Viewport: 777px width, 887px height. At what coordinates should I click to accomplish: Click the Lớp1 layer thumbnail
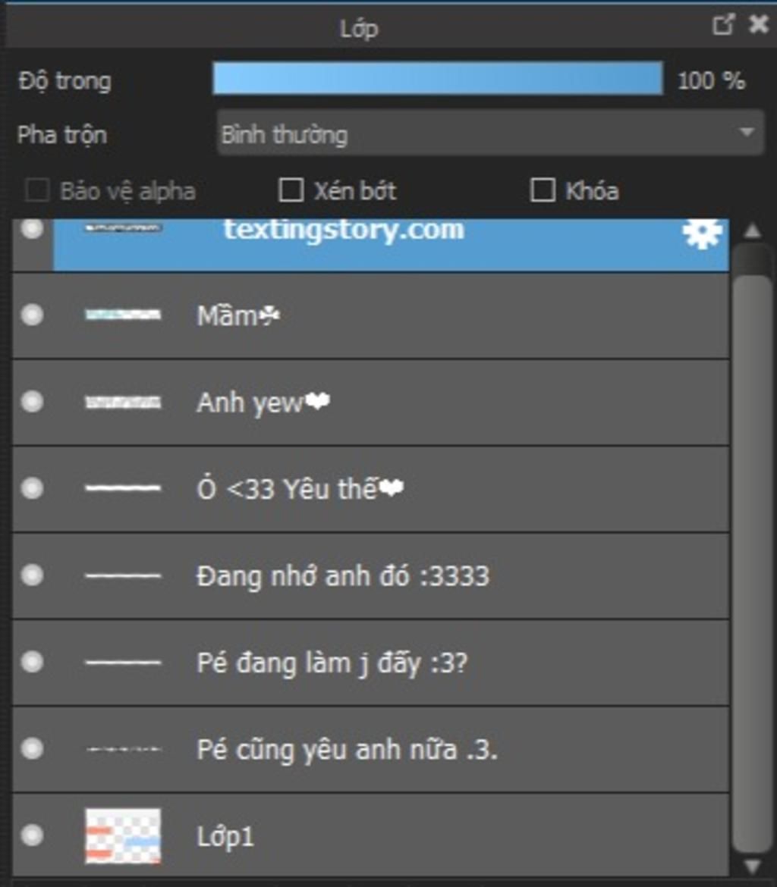pos(123,836)
